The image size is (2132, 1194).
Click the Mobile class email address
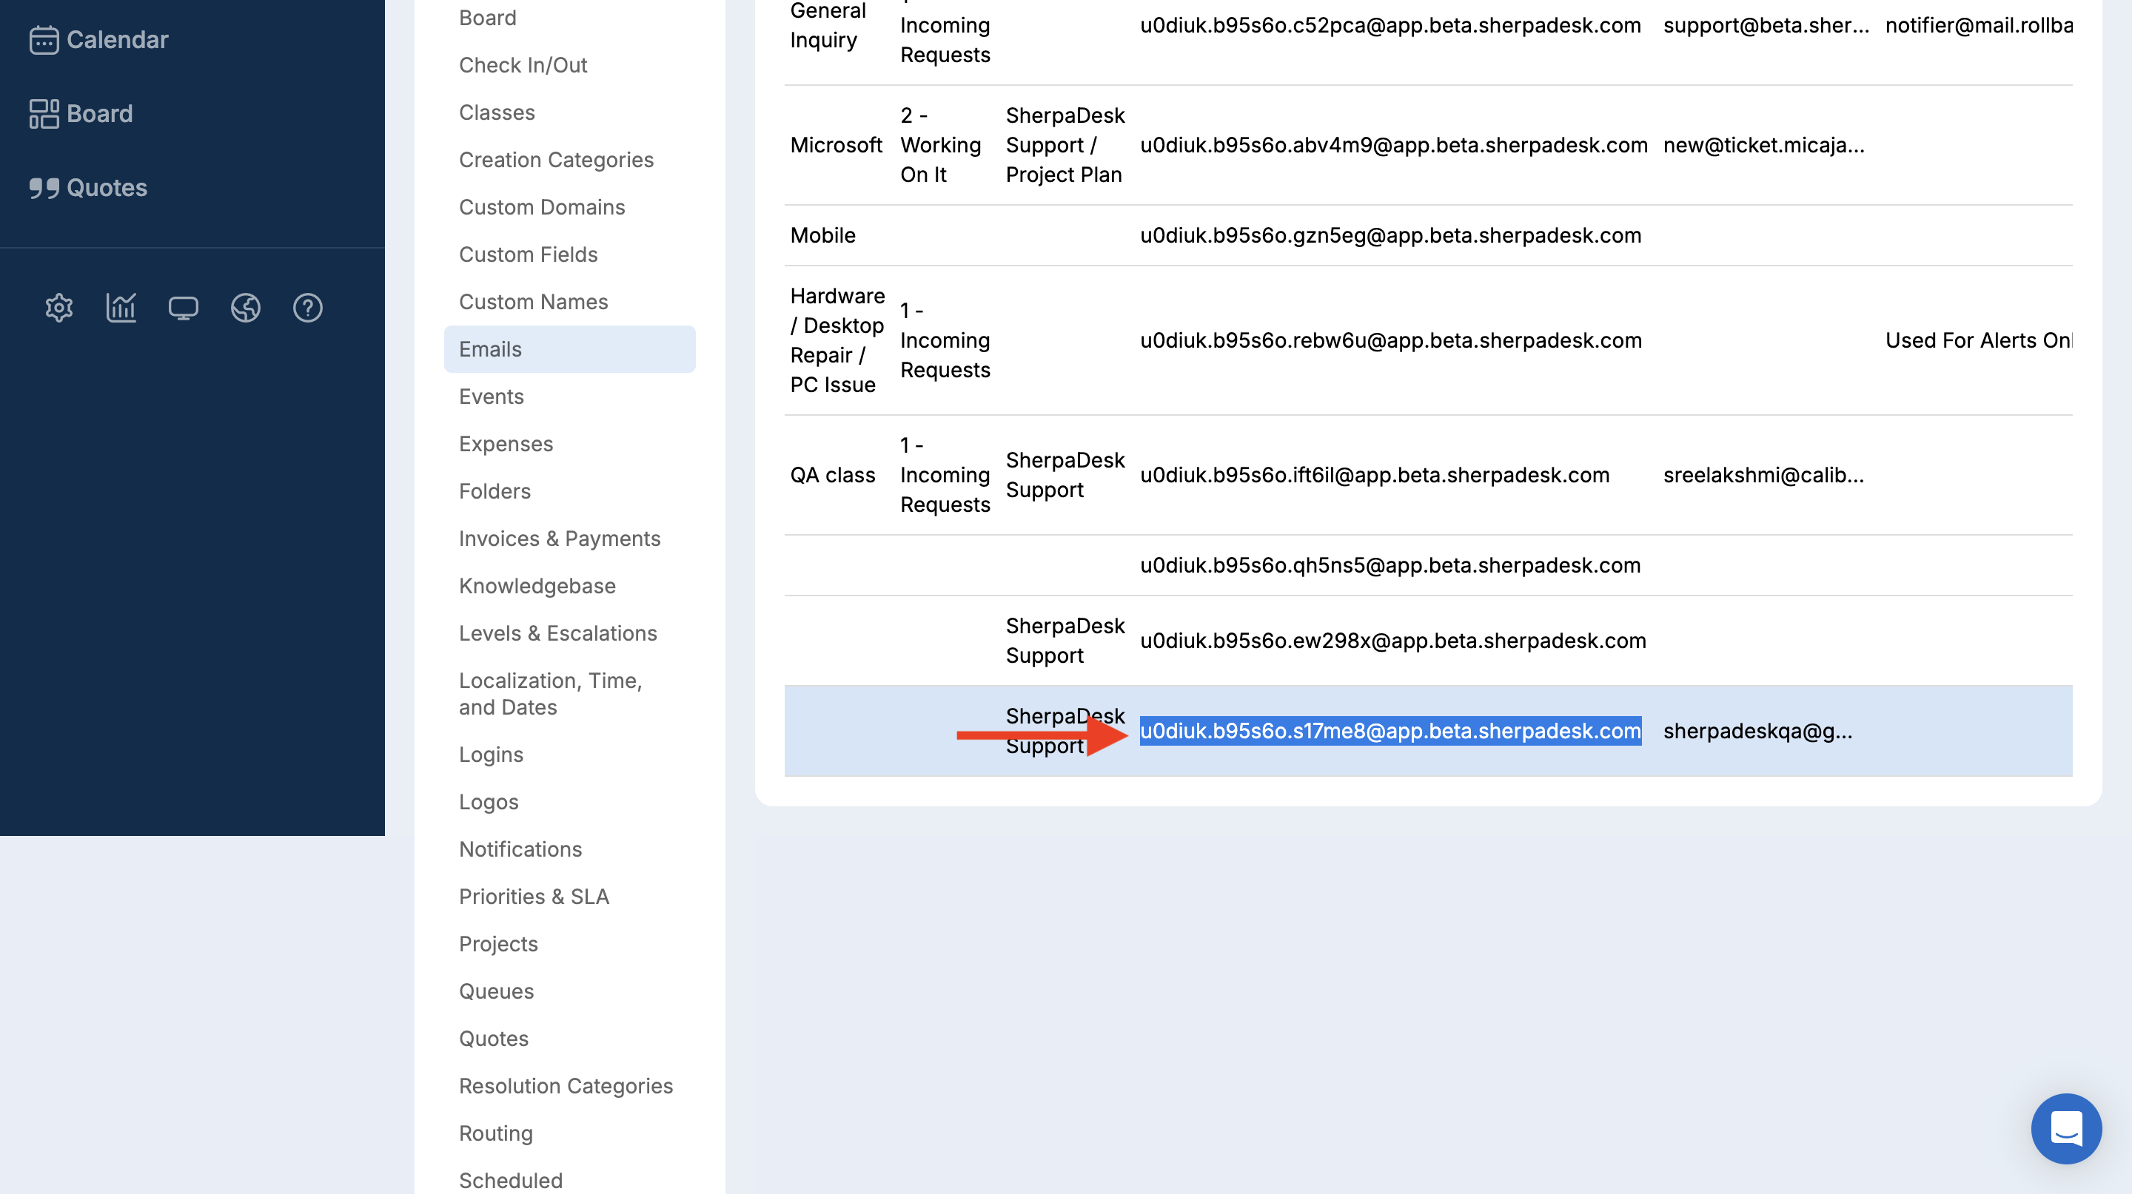click(x=1390, y=236)
